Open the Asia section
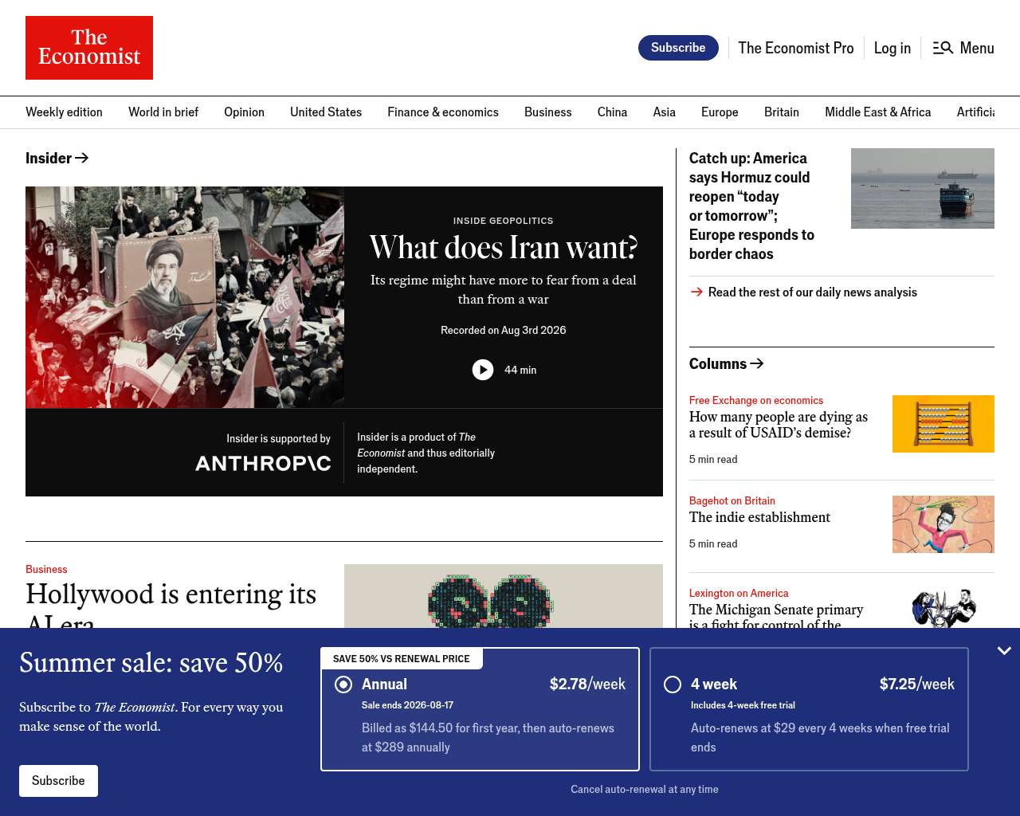Image resolution: width=1020 pixels, height=816 pixels. 664,112
